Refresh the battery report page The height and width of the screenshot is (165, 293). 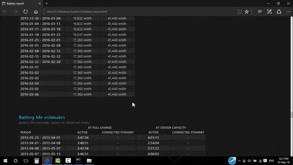(26, 11)
